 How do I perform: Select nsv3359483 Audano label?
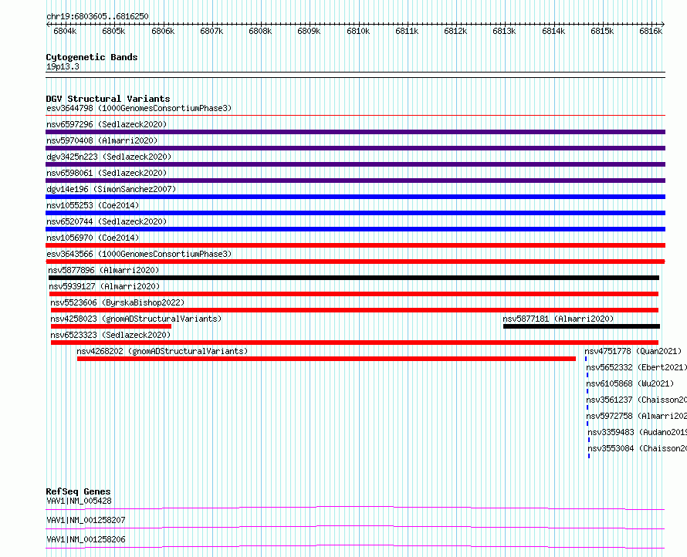(637, 432)
